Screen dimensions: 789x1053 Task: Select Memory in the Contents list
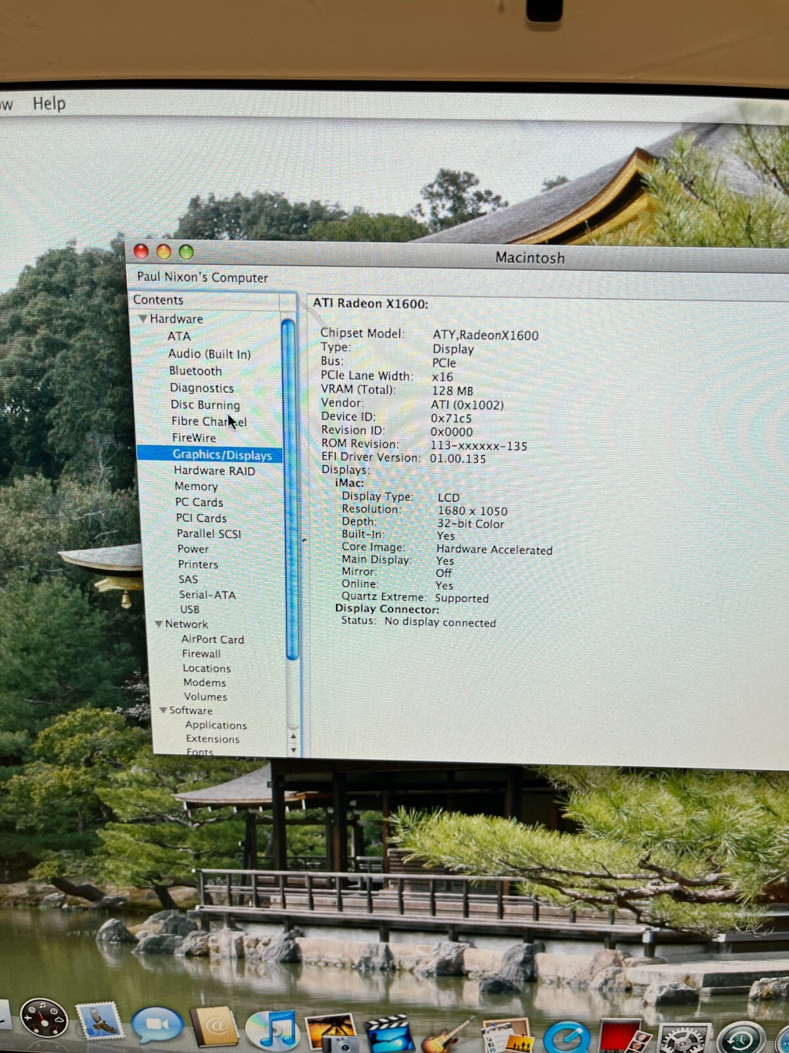(x=196, y=486)
